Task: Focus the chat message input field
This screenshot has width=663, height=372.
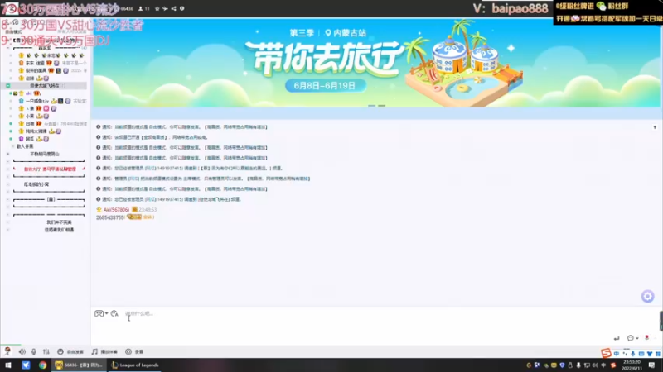Action: click(372, 327)
